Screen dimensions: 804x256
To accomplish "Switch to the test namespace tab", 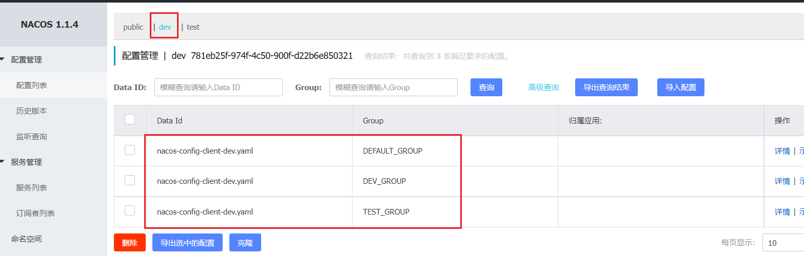I will [193, 27].
